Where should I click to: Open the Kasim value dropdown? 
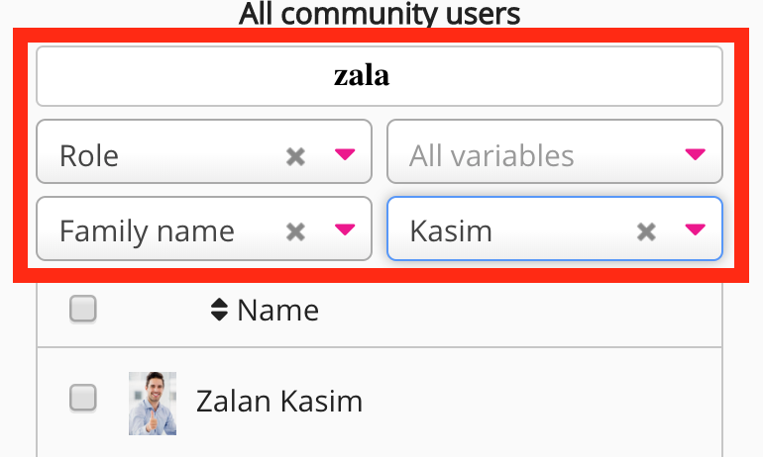point(505,231)
